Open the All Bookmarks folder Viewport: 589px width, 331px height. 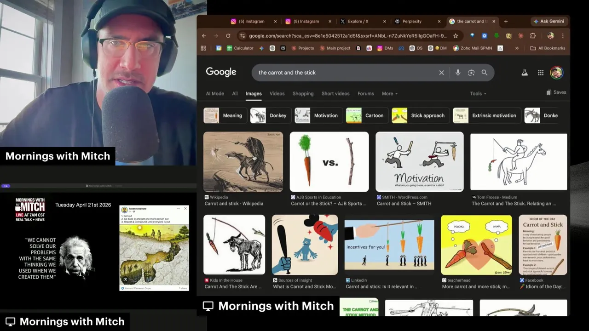tap(548, 48)
